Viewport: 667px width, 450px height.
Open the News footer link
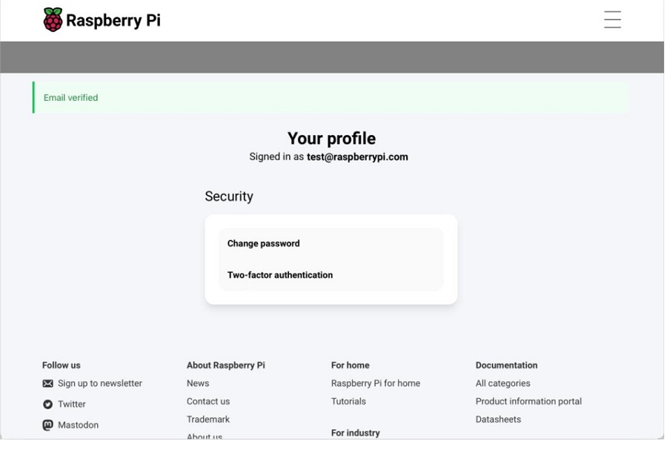pos(199,385)
